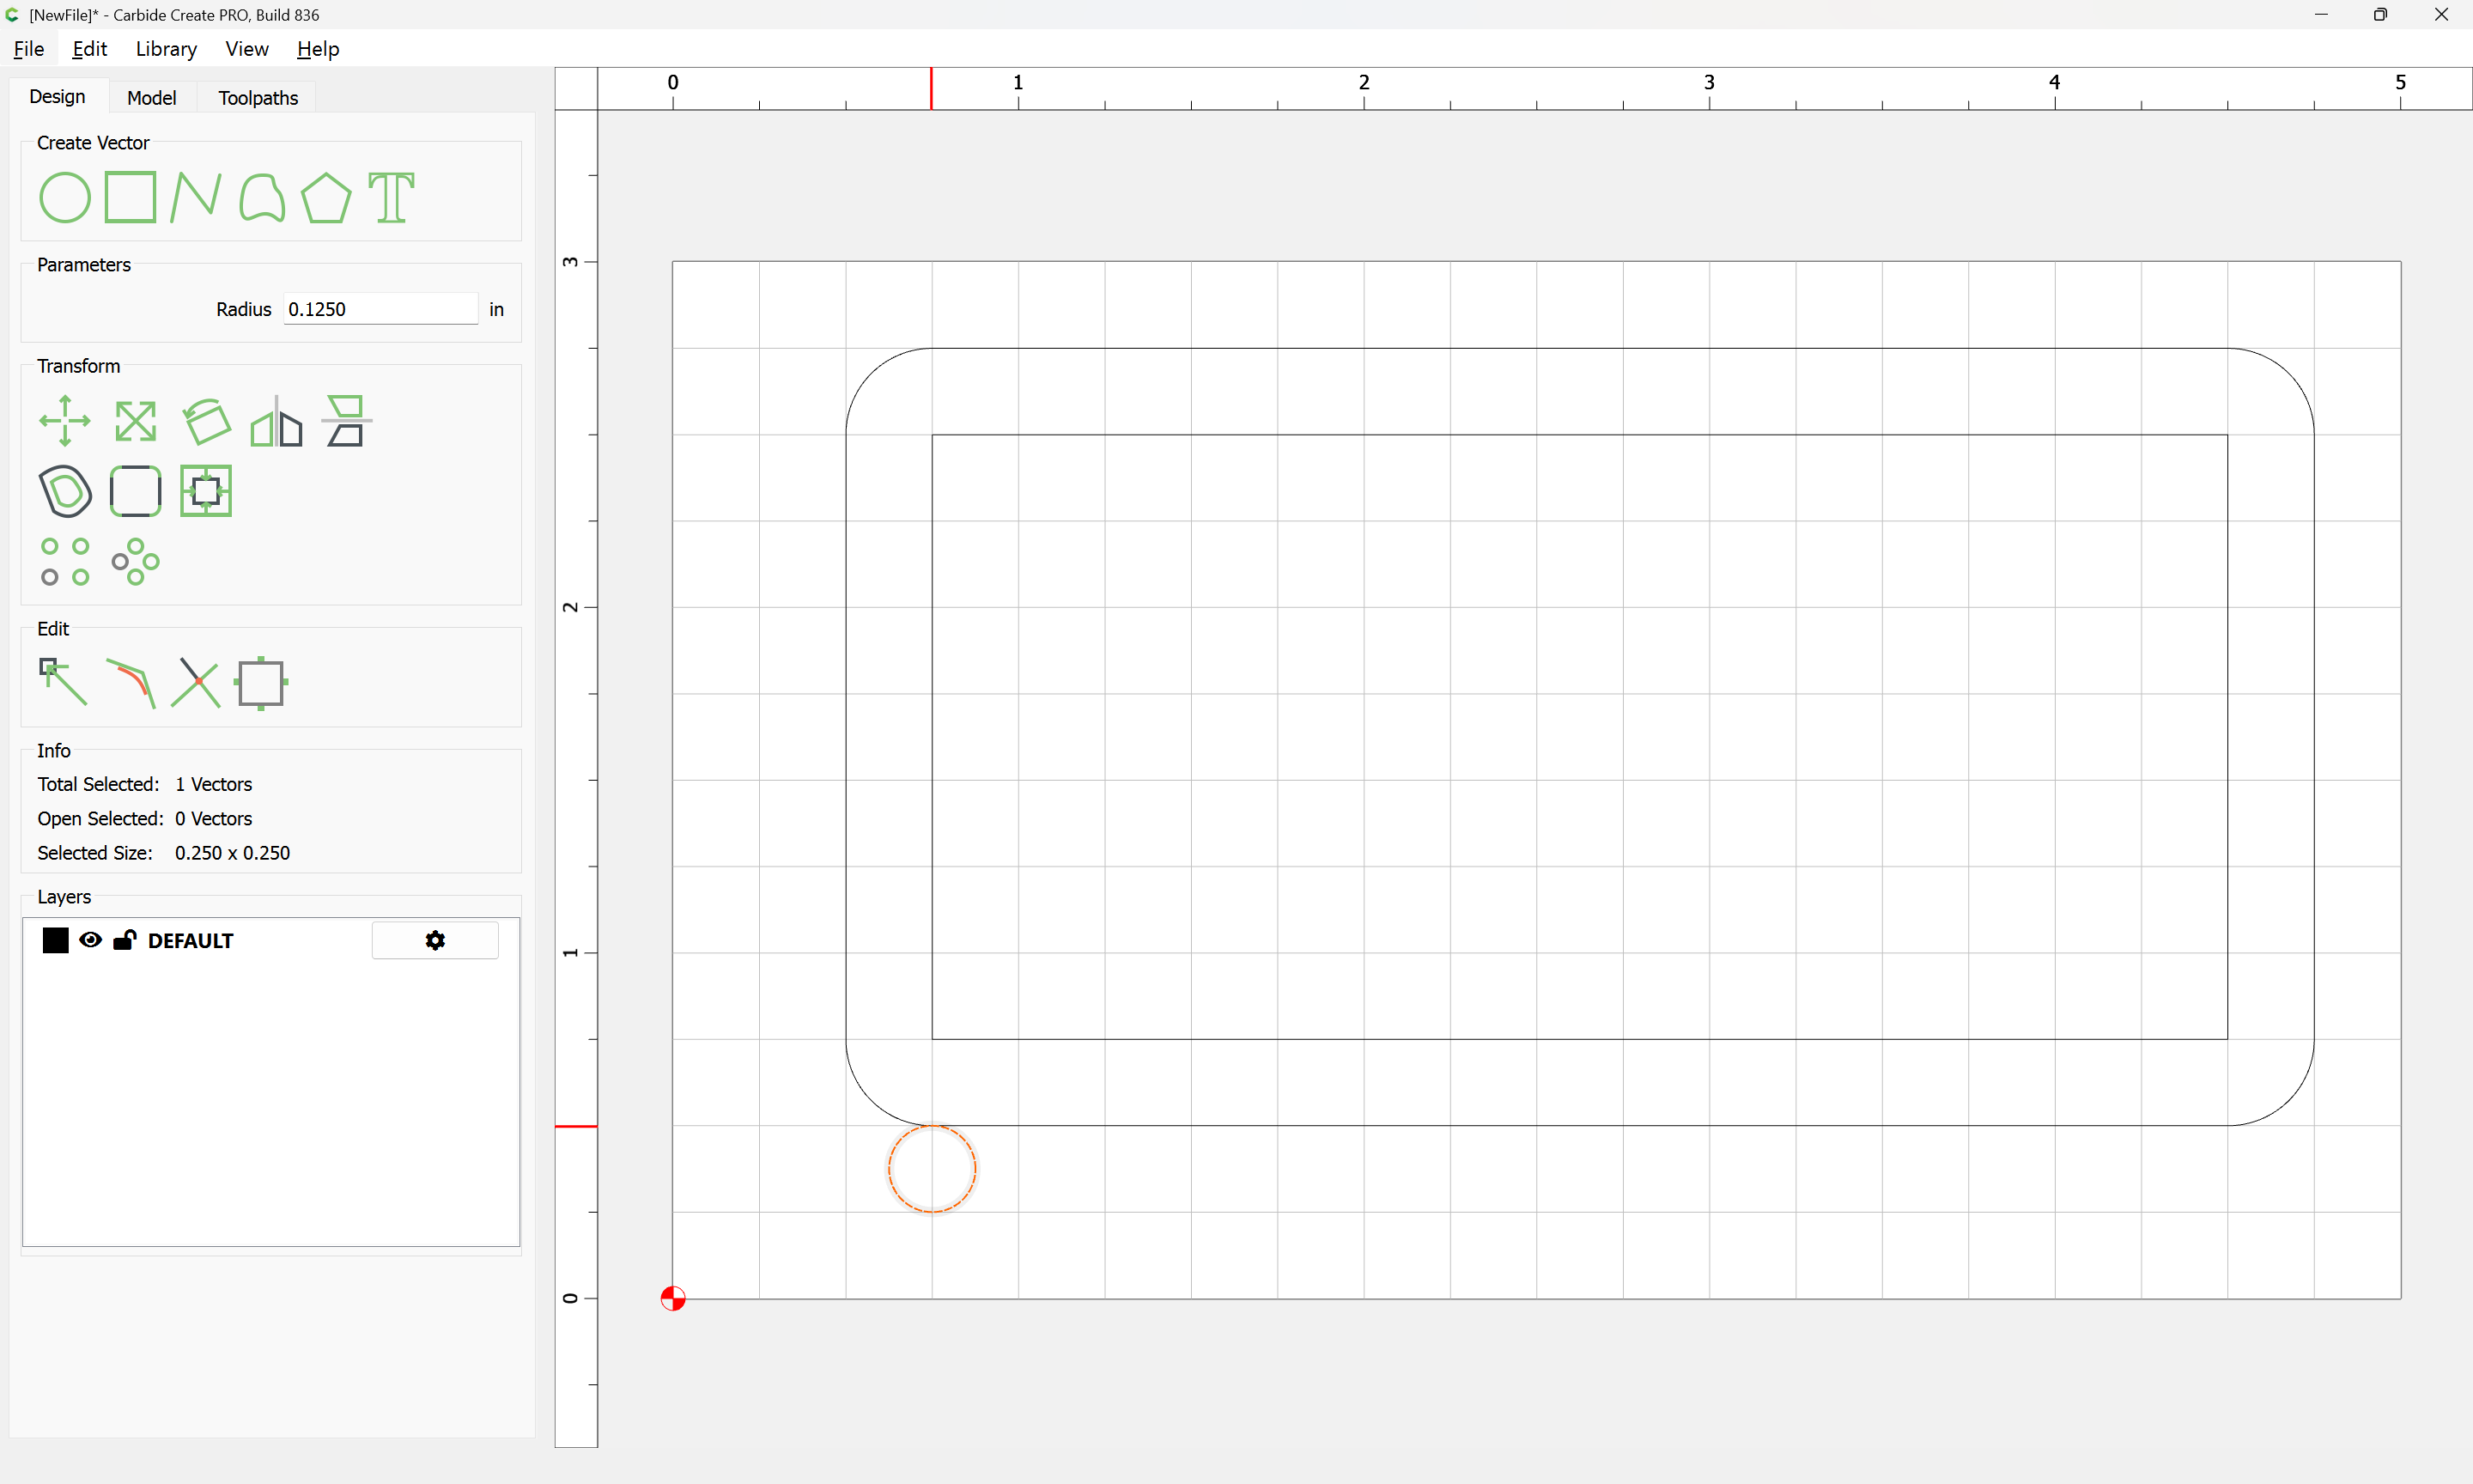Viewport: 2473px width, 1484px height.
Task: Click the Trim Vectors scissors icon
Action: point(195,683)
